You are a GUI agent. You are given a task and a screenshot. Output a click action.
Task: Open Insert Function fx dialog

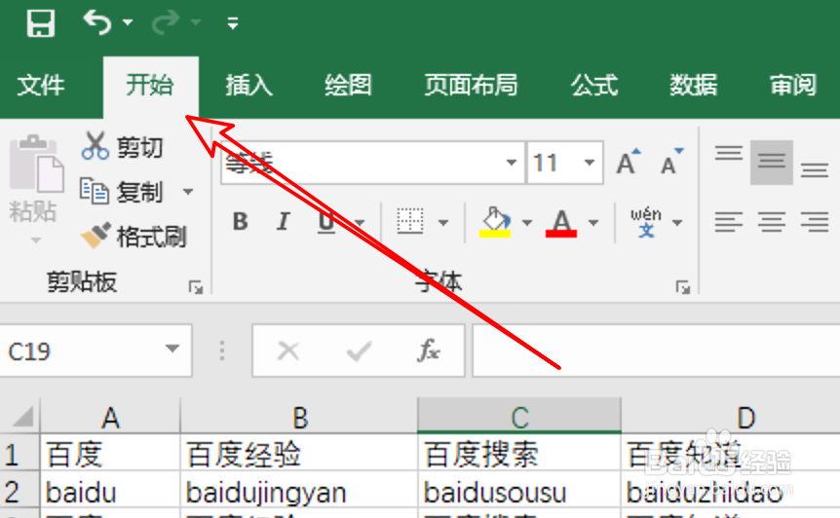pyautogui.click(x=429, y=351)
